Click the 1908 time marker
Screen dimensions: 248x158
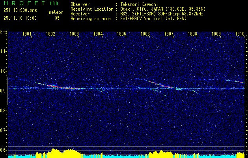tap(192, 34)
